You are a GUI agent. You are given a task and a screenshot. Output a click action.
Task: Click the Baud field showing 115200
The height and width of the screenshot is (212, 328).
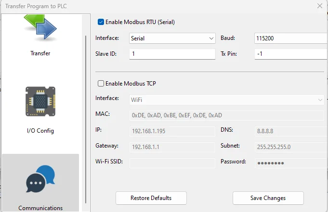[x=291, y=38]
